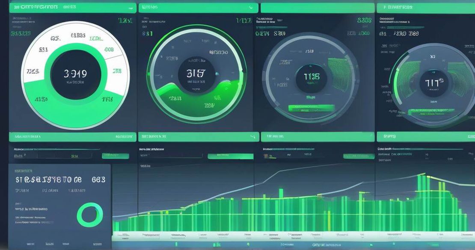This screenshot has height=250, width=475.
Task: Click the green ring icon in bottom-left card
Action: [x=90, y=215]
